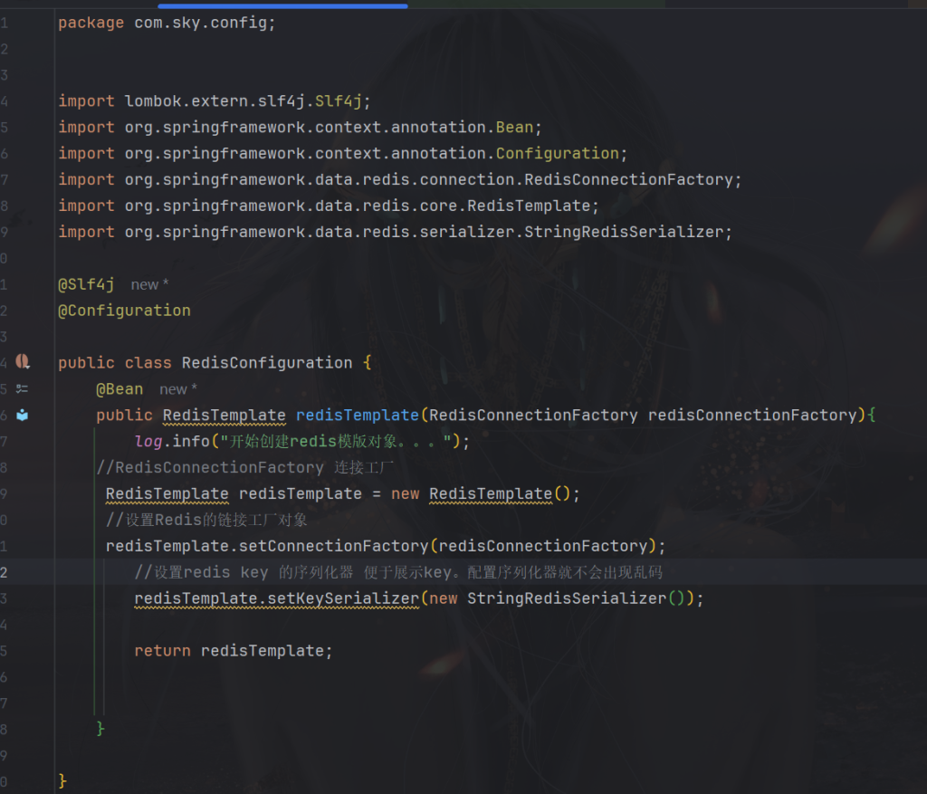The width and height of the screenshot is (927, 794).
Task: Click the @Configuration annotation
Action: tap(124, 311)
